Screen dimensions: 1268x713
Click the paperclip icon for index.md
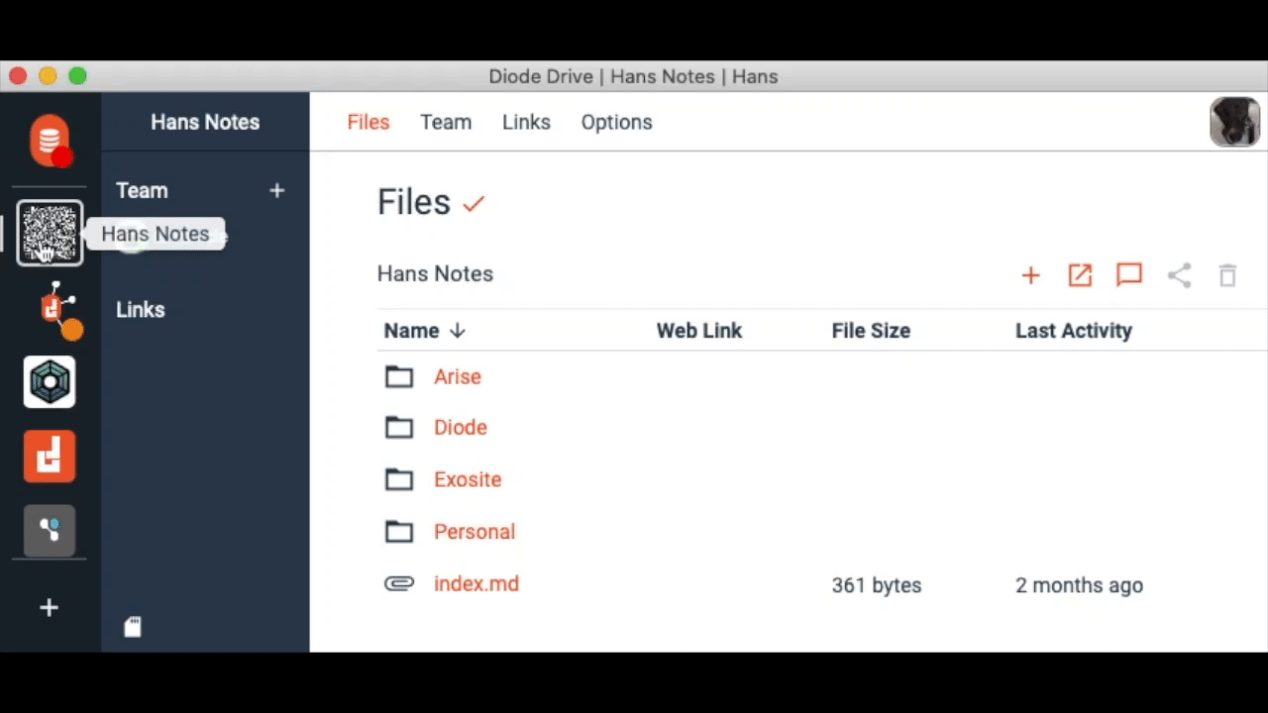(x=399, y=584)
